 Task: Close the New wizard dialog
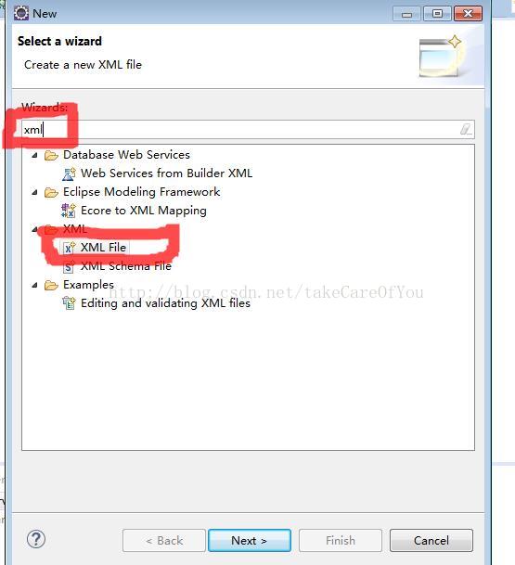click(468, 14)
